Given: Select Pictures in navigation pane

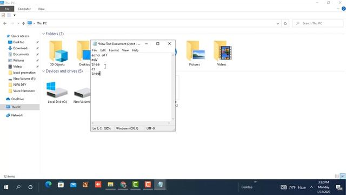Looking at the screenshot, I should tap(18, 60).
